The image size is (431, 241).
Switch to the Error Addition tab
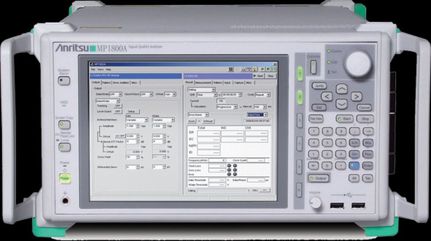point(121,83)
